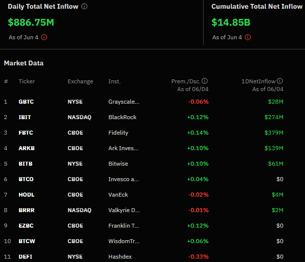The image size is (305, 262).
Task: Click the $14.85B cumulative inflow value
Action: [231, 22]
